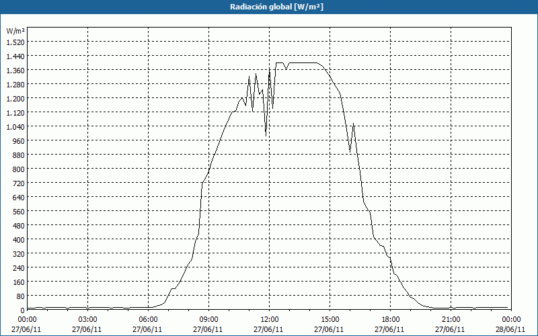Click the 12:00 time axis label
This screenshot has height=336, width=538.
tap(270, 320)
